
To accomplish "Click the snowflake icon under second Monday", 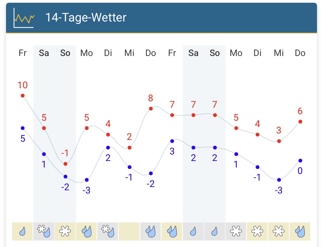I will click(x=236, y=231).
